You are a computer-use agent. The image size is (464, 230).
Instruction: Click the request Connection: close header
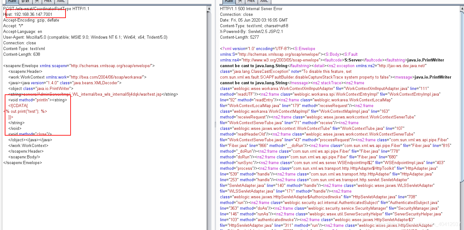pos(20,43)
